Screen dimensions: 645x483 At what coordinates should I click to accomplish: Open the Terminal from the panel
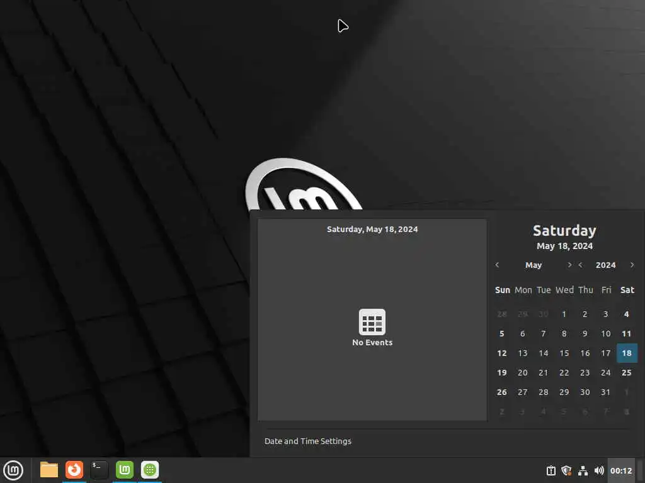(x=99, y=470)
